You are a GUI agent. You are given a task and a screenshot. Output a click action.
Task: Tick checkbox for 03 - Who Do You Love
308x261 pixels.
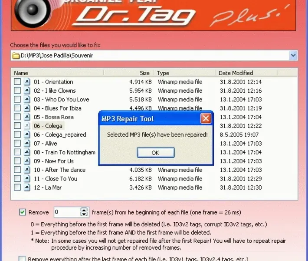(17, 99)
